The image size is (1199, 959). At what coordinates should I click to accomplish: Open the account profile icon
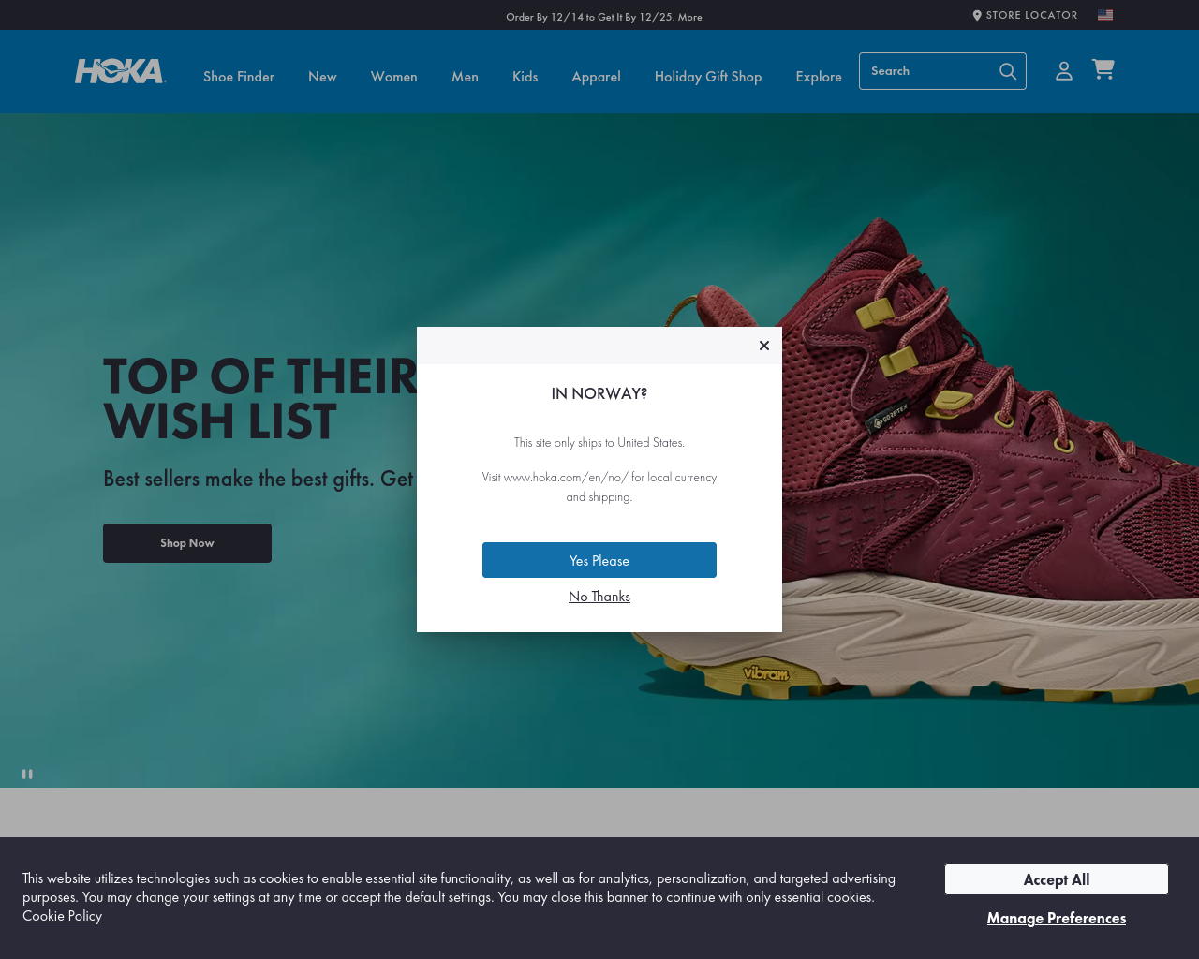(x=1064, y=70)
